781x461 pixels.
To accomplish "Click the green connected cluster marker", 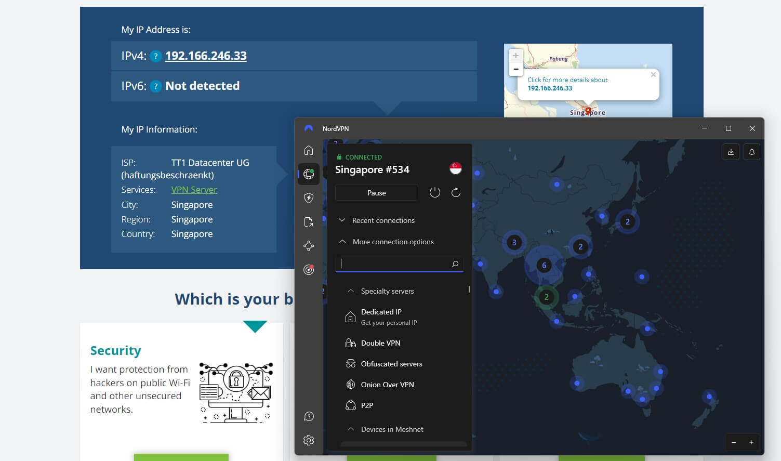I will tap(546, 297).
